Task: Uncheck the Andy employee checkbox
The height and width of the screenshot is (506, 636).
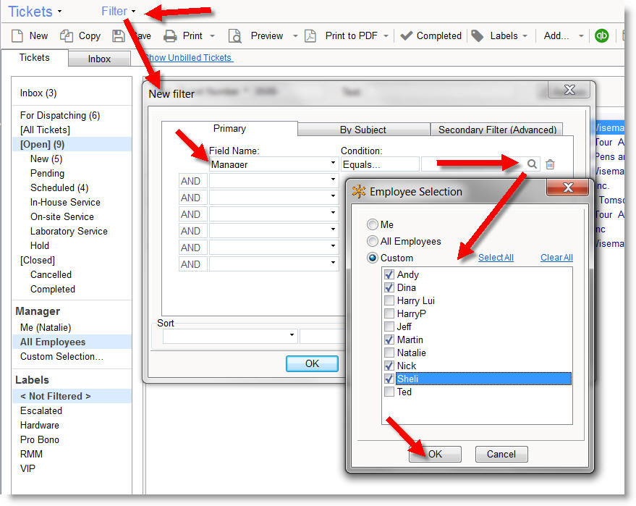Action: pyautogui.click(x=389, y=274)
